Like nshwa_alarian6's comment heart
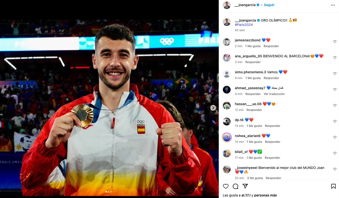 pyautogui.click(x=335, y=137)
